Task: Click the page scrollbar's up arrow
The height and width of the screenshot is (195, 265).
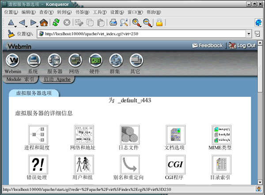Action: [260, 43]
